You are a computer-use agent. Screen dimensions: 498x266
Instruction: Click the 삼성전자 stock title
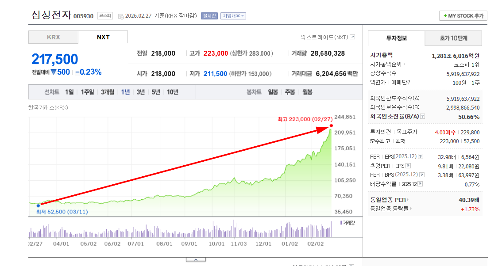coord(51,15)
